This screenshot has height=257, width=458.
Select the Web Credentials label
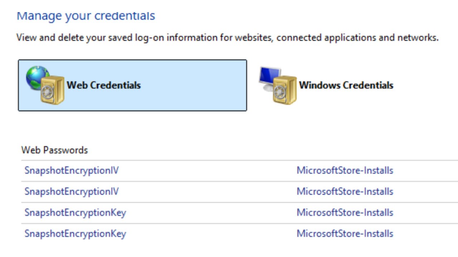point(103,85)
